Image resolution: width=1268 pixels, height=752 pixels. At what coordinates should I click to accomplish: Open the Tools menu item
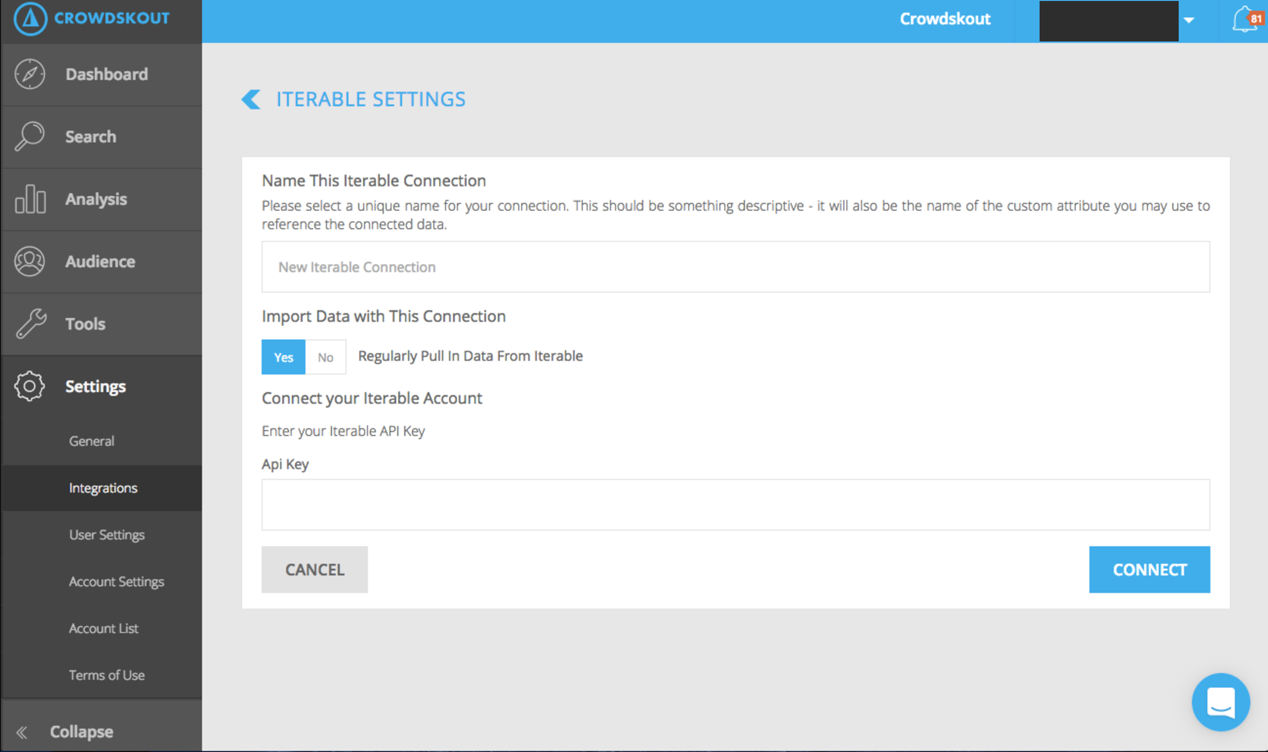coord(102,324)
